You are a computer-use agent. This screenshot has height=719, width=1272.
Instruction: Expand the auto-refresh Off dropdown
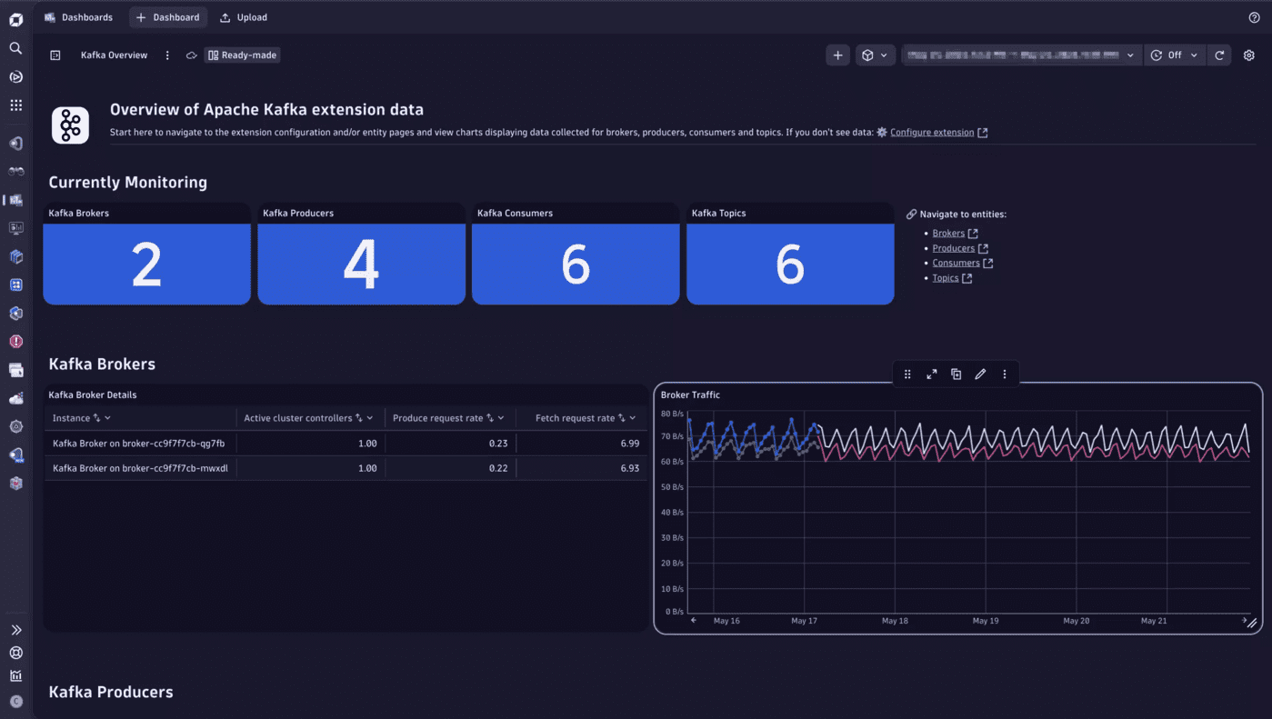pyautogui.click(x=1174, y=55)
